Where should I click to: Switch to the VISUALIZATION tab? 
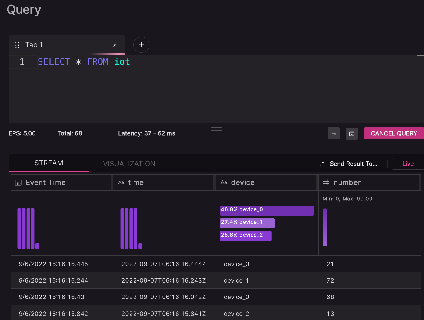[129, 164]
